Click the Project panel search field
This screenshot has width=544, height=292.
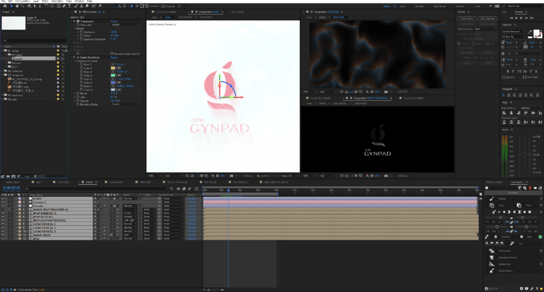pyautogui.click(x=34, y=41)
